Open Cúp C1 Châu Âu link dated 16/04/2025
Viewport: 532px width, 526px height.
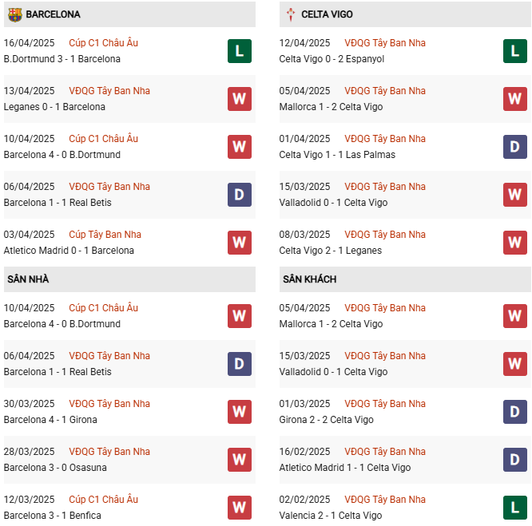103,43
